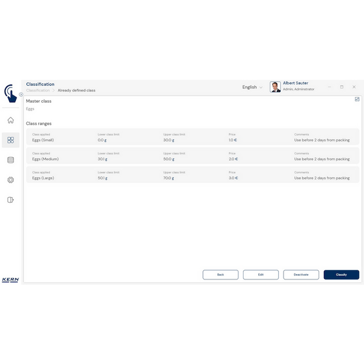Click the touch-hand app logo

tap(10, 93)
